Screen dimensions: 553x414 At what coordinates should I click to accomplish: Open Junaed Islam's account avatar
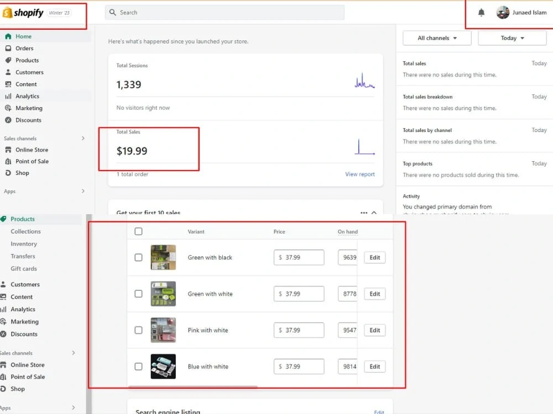click(x=503, y=12)
